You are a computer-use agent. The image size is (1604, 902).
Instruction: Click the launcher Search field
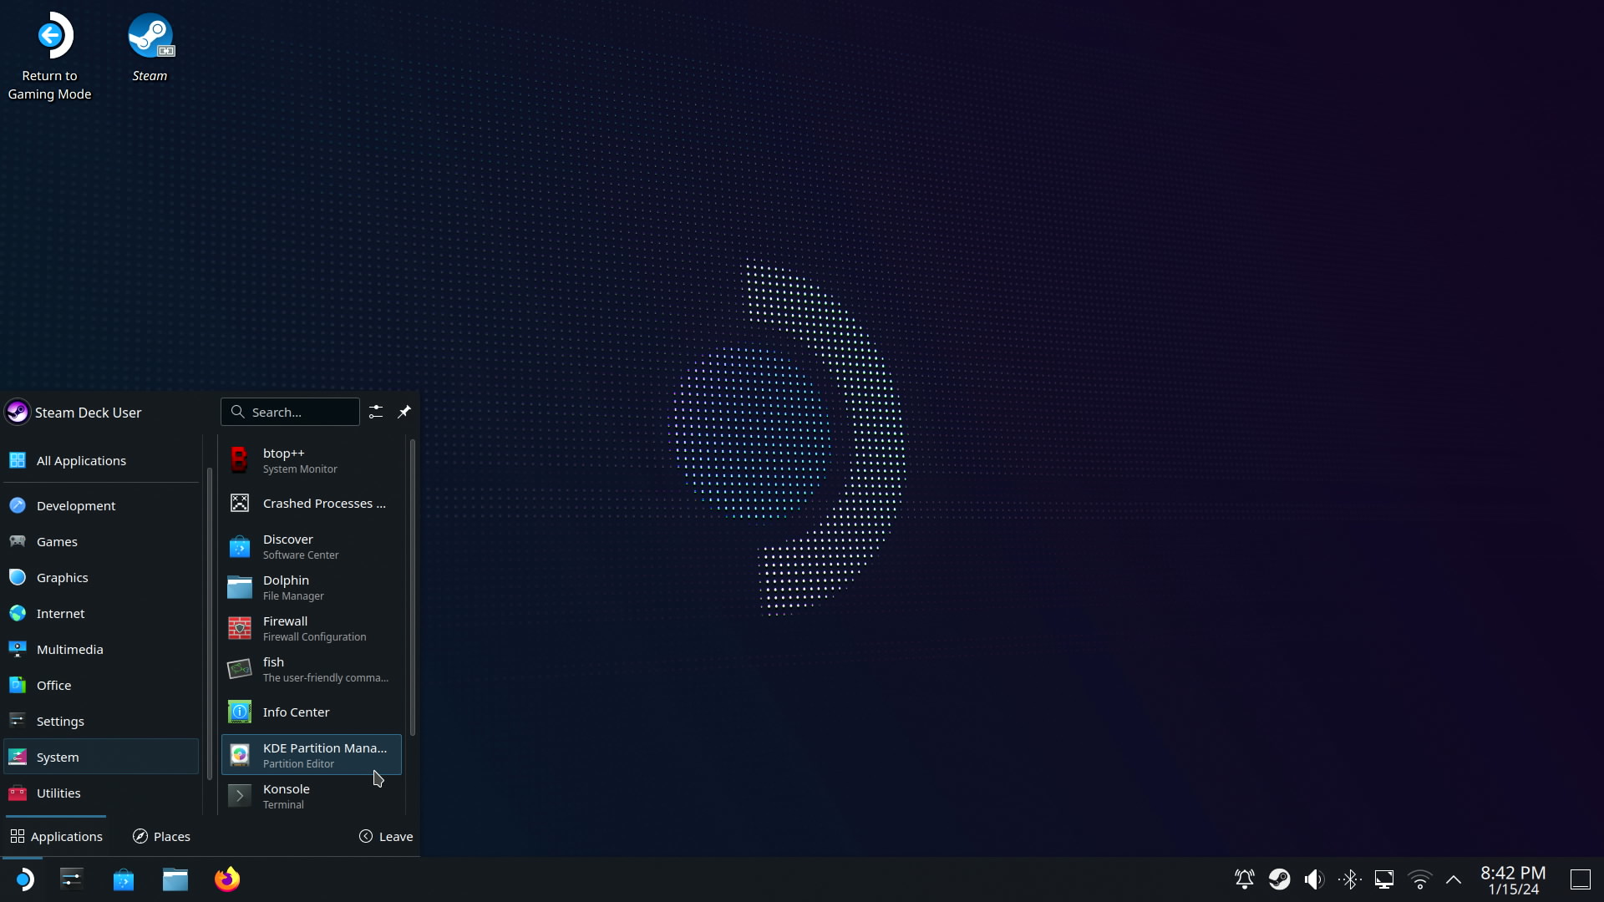point(290,412)
